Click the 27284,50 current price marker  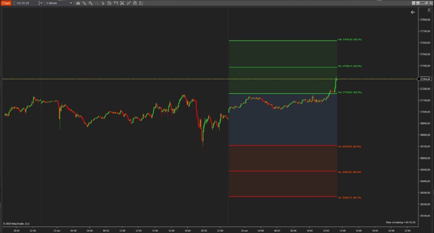(424, 79)
